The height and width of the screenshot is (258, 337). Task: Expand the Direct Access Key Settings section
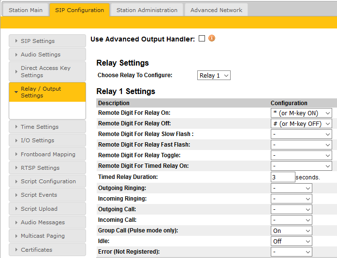[47, 72]
